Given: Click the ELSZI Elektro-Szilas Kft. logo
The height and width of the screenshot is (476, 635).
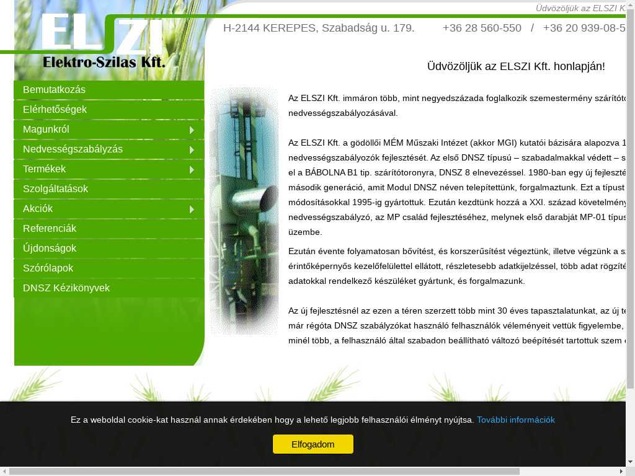Looking at the screenshot, I should pyautogui.click(x=104, y=40).
